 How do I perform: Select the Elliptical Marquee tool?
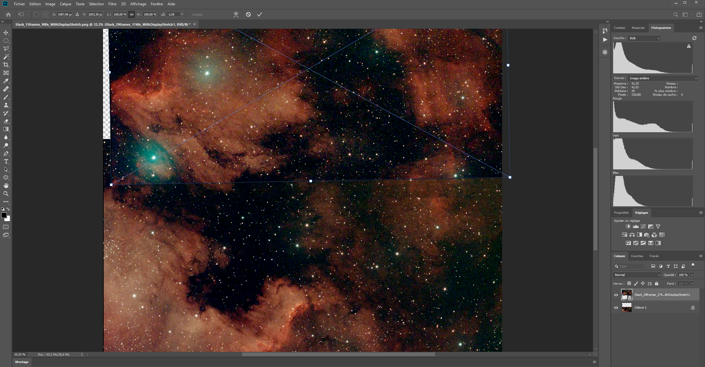coord(6,41)
